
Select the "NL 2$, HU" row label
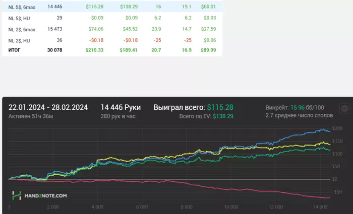pos(19,41)
